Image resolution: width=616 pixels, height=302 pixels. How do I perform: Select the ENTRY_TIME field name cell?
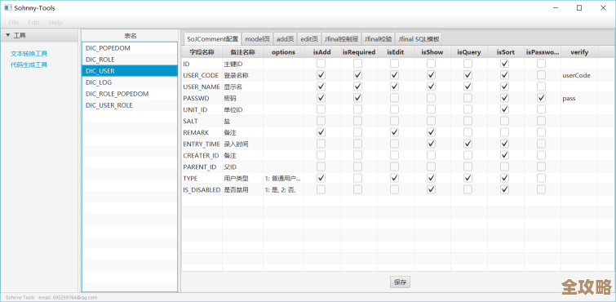coord(202,144)
